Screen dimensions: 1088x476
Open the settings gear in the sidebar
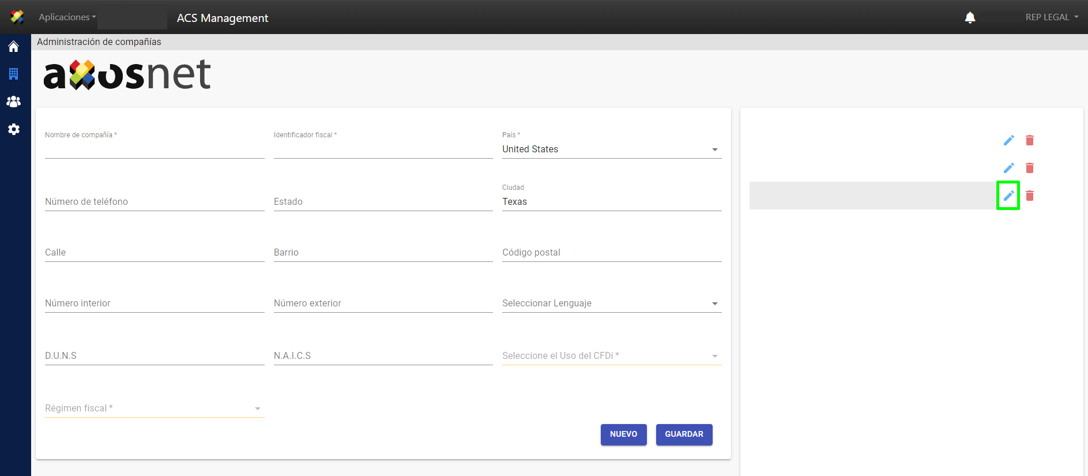[x=14, y=129]
